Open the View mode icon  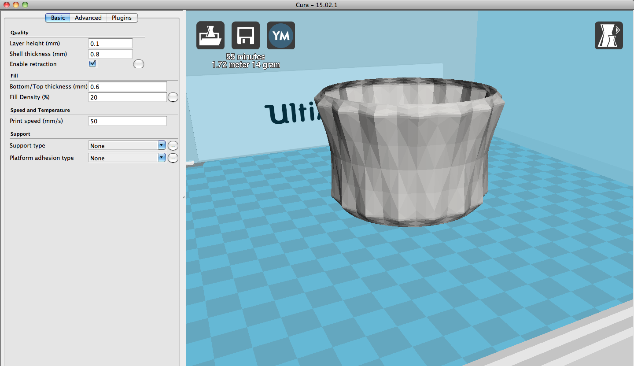(x=608, y=35)
